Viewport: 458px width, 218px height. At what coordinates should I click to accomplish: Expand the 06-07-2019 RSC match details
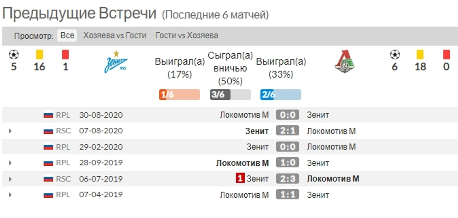[10, 179]
